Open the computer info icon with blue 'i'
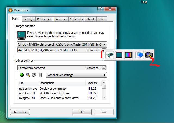This screenshot has height=123, width=174. (140, 55)
